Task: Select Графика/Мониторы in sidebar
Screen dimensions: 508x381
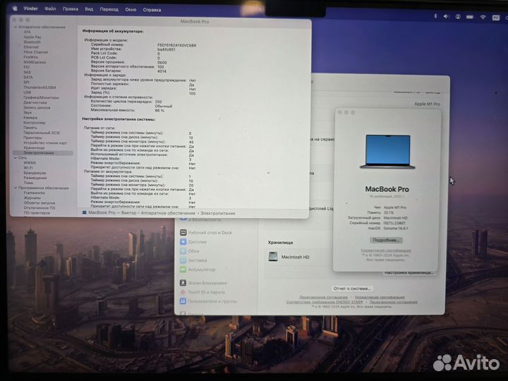Action: pos(41,97)
